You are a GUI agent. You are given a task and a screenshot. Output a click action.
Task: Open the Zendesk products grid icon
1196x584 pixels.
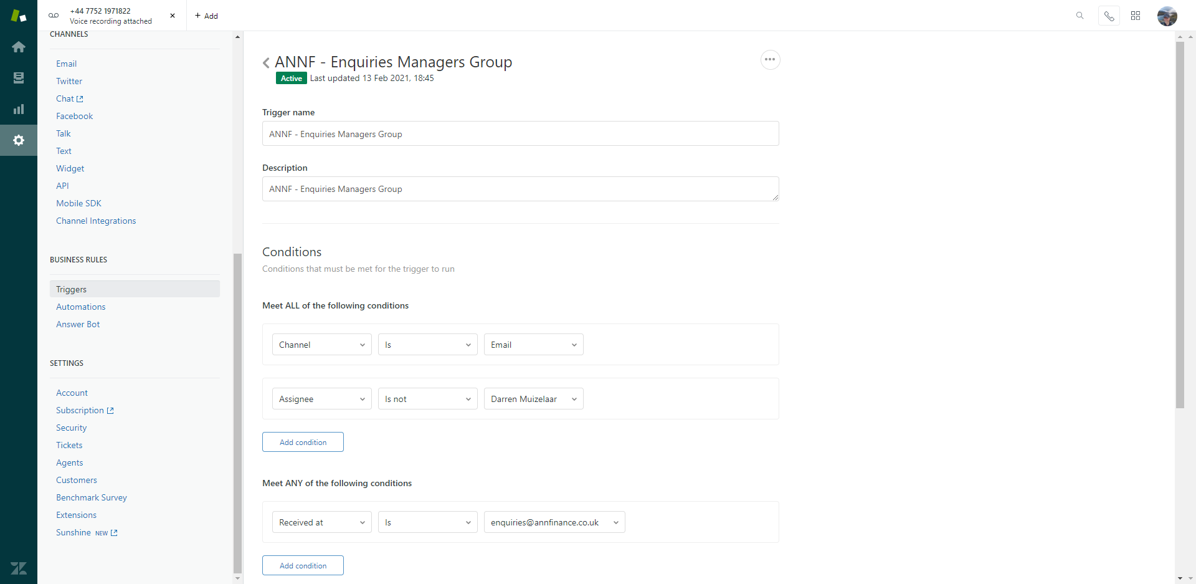1136,16
